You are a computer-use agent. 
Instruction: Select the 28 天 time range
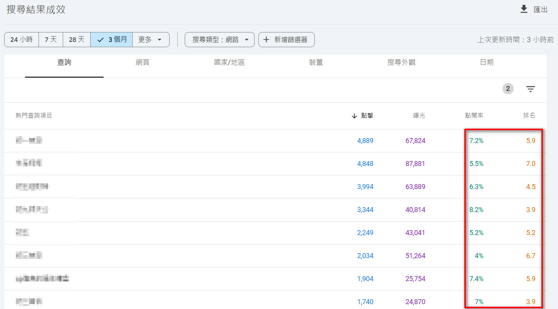77,40
